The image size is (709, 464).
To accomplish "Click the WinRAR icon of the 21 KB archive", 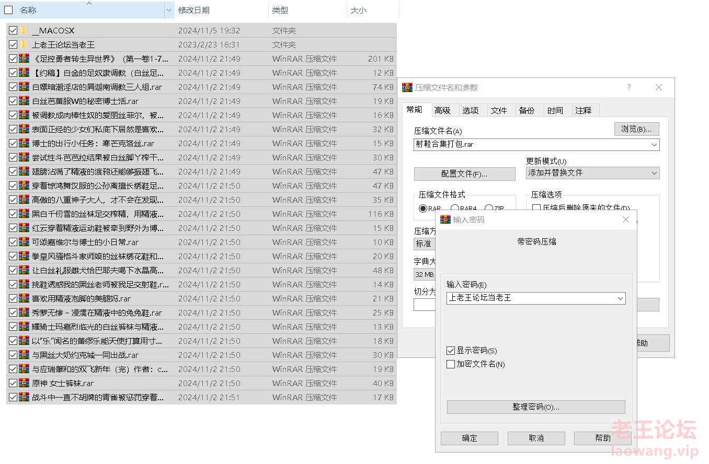I will pyautogui.click(x=24, y=298).
